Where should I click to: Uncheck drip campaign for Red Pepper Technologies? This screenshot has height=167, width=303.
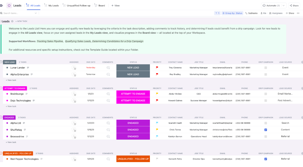click(266, 159)
